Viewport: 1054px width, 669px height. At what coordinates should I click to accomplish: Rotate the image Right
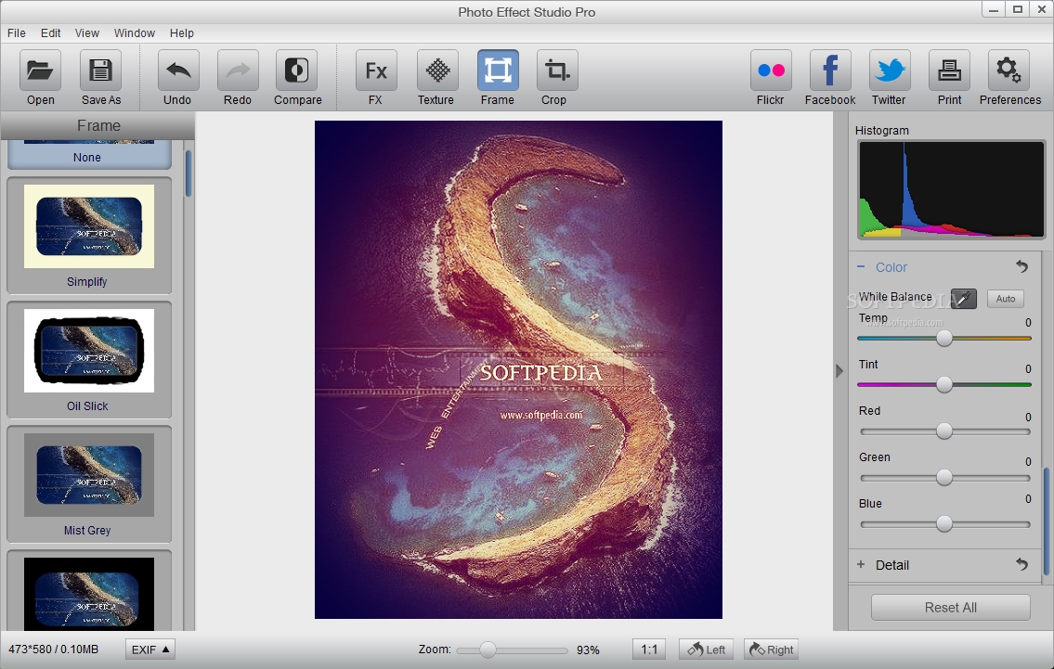pyautogui.click(x=771, y=650)
